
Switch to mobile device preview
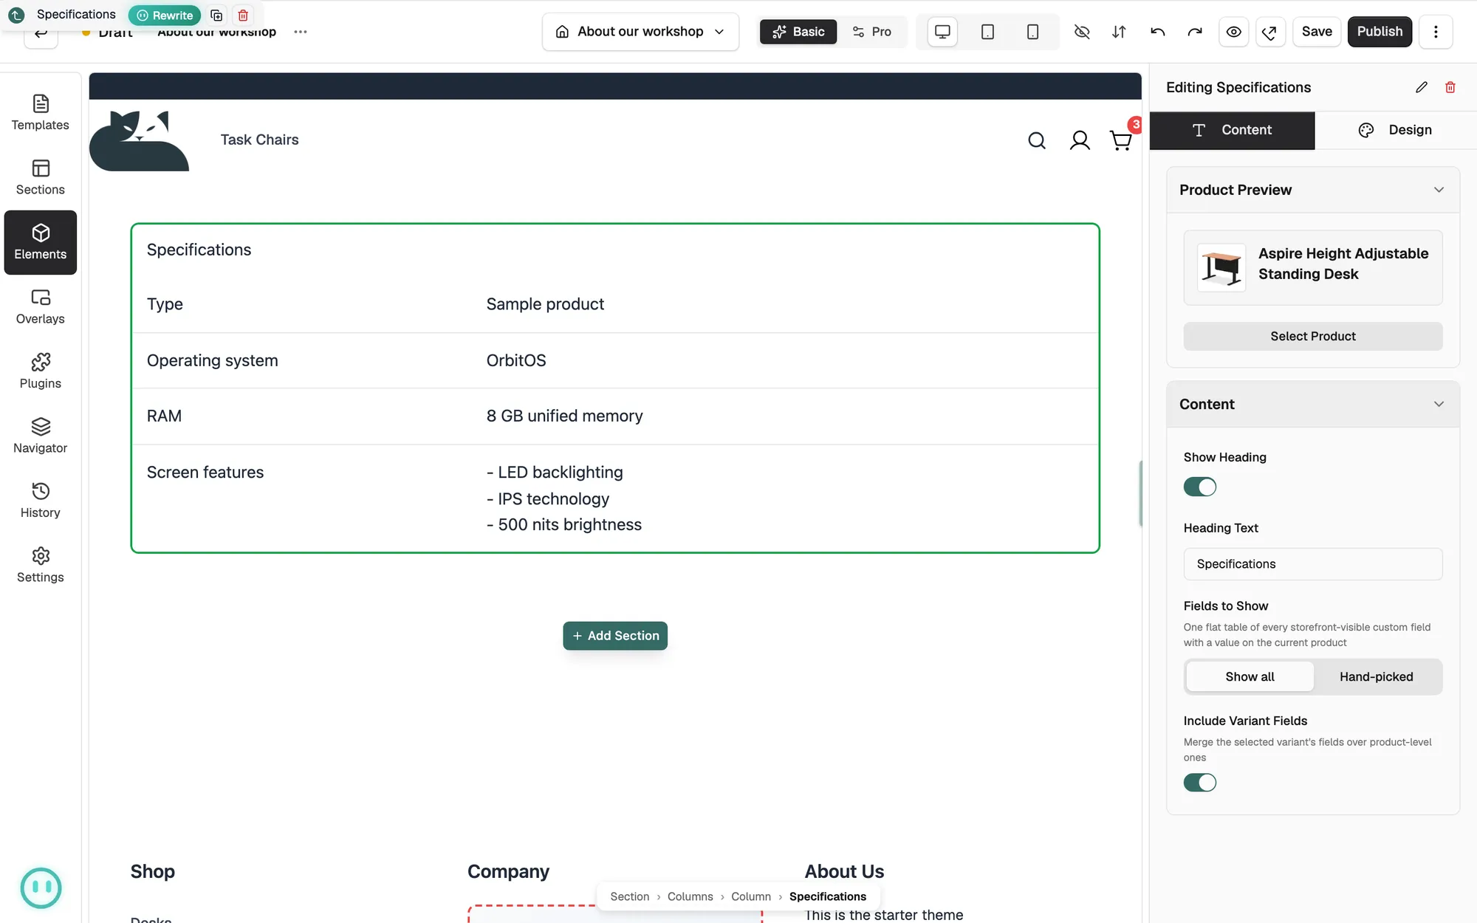point(1032,32)
